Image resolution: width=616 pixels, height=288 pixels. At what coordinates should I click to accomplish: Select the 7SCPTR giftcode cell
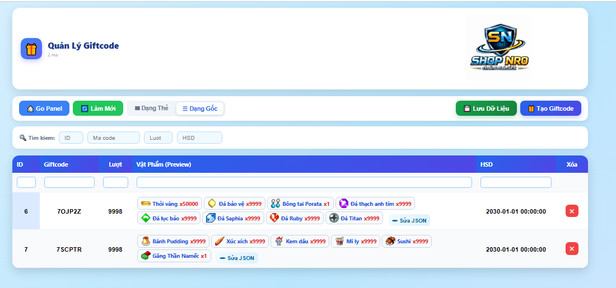point(69,249)
